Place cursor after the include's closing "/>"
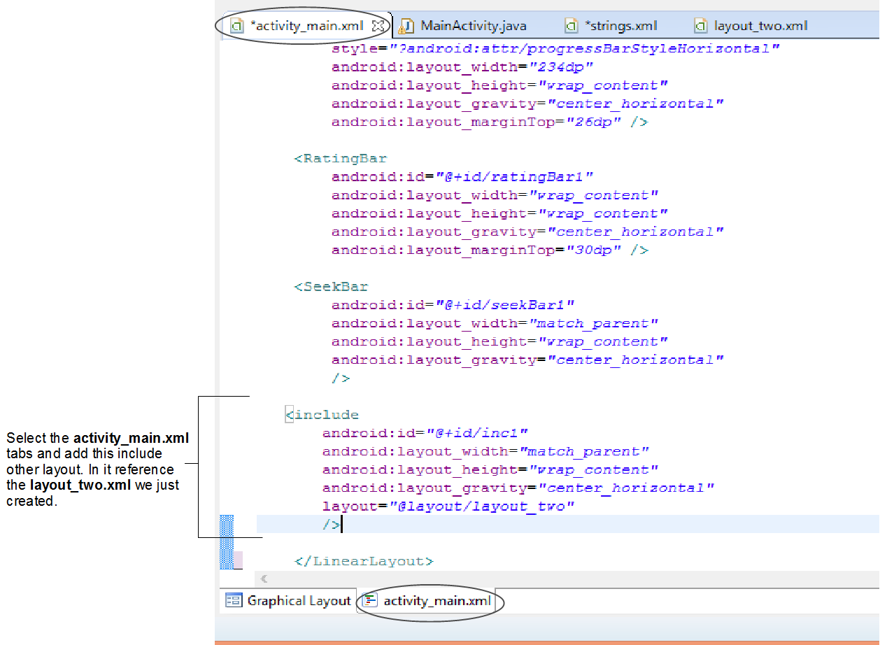Screen dimensions: 880x645 (341, 524)
